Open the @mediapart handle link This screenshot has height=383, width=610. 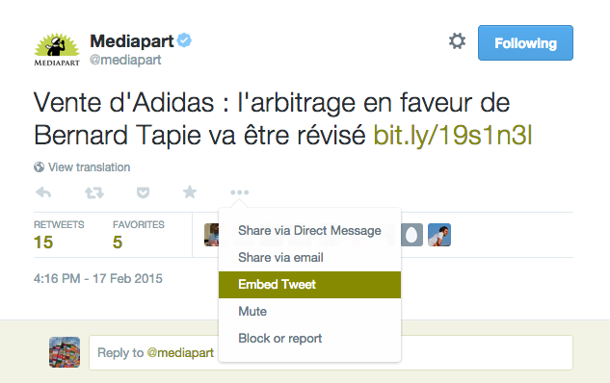[x=125, y=60]
